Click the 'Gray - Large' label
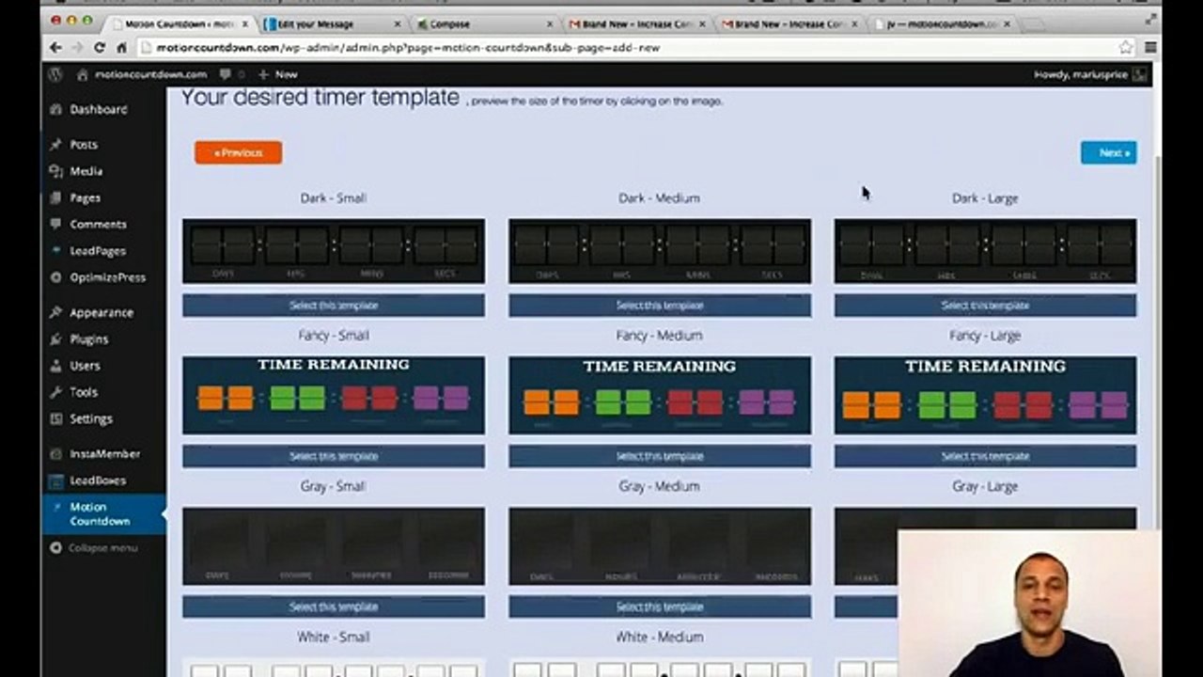The image size is (1203, 677). pos(984,486)
